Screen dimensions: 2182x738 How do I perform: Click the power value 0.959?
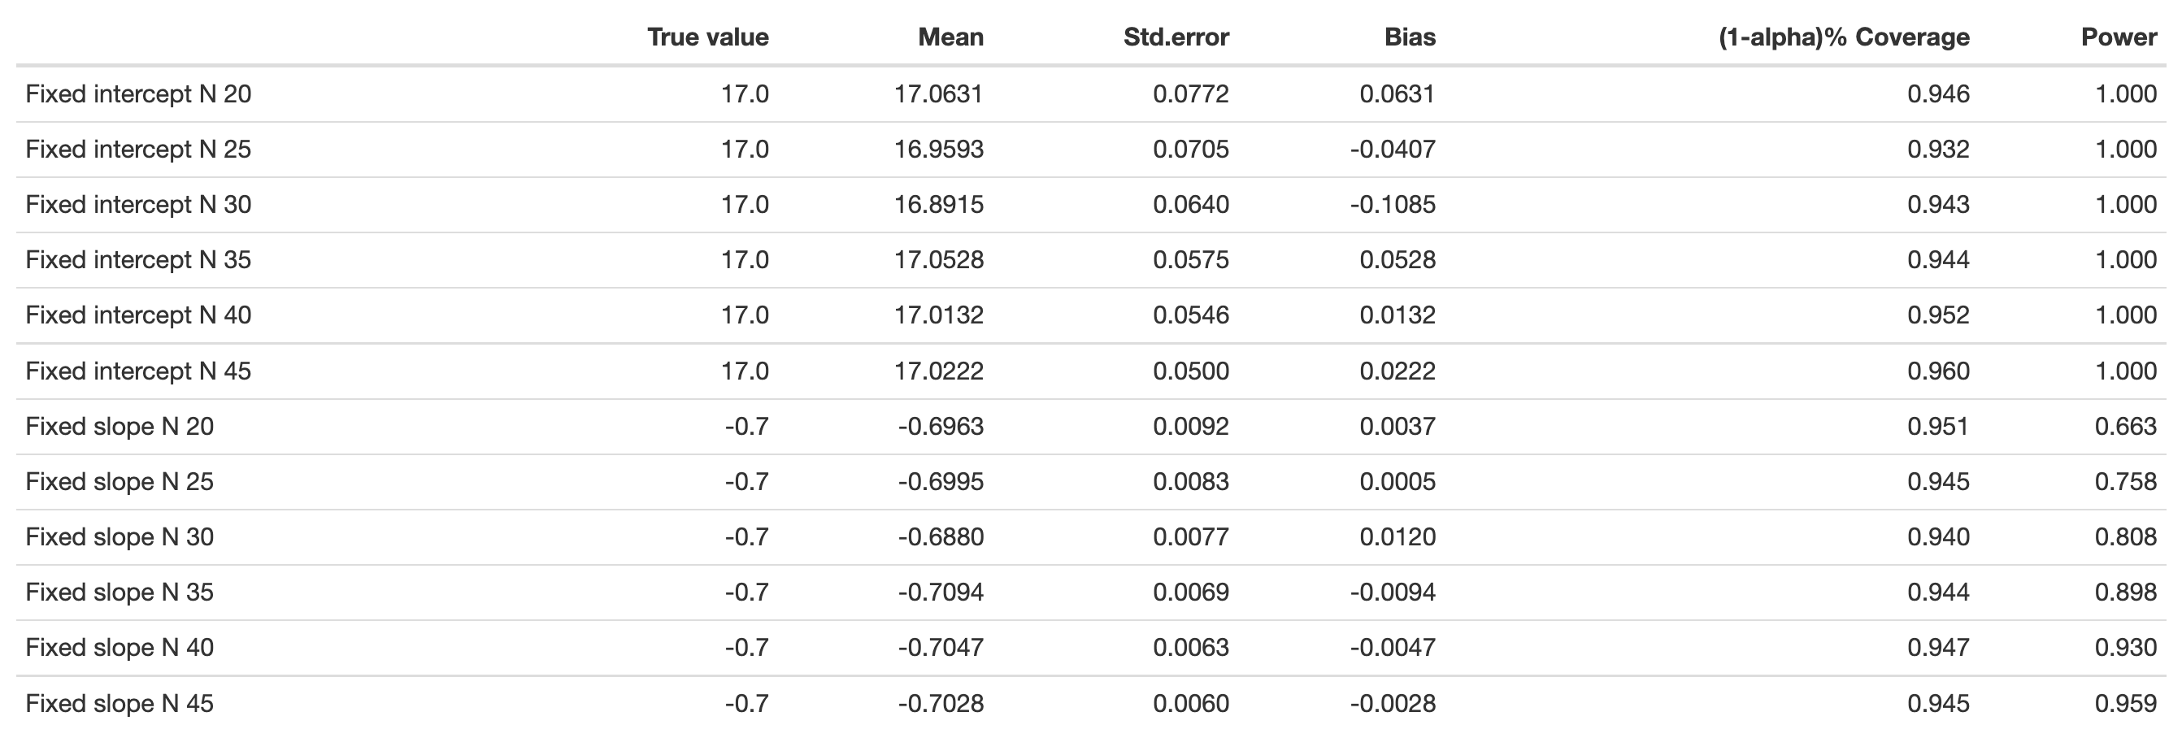pyautogui.click(x=2125, y=703)
